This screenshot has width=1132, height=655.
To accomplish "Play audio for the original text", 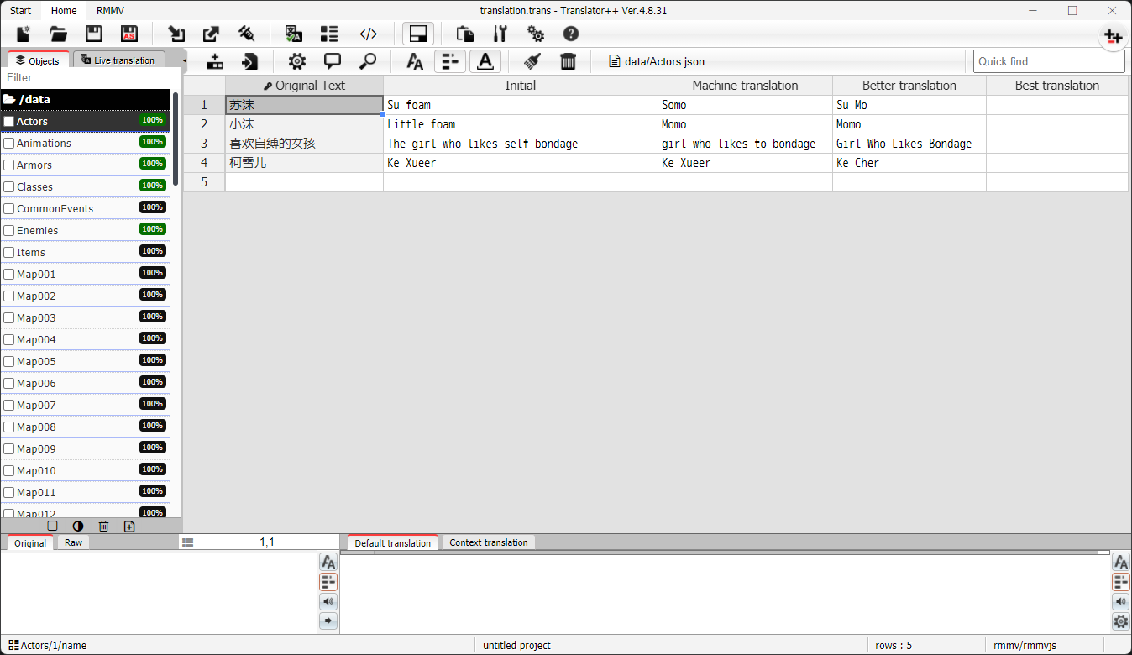I will tap(328, 601).
